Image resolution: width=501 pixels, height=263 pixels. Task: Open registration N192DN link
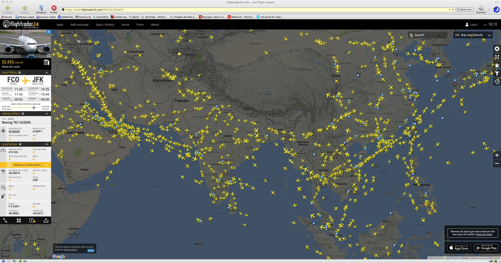tap(14, 131)
